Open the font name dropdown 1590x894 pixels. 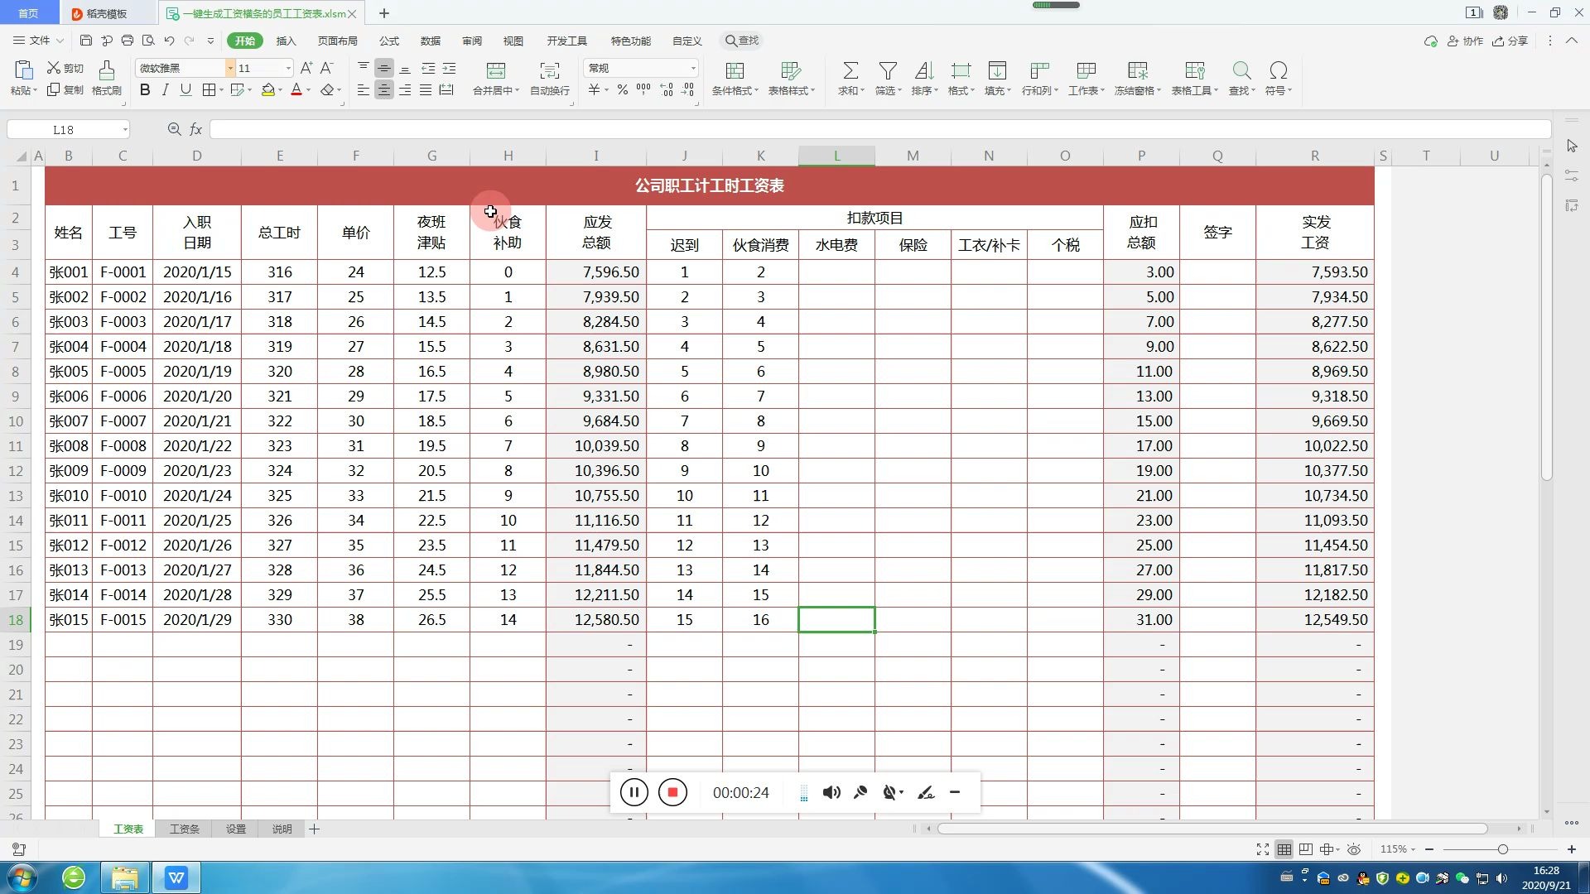coord(230,68)
